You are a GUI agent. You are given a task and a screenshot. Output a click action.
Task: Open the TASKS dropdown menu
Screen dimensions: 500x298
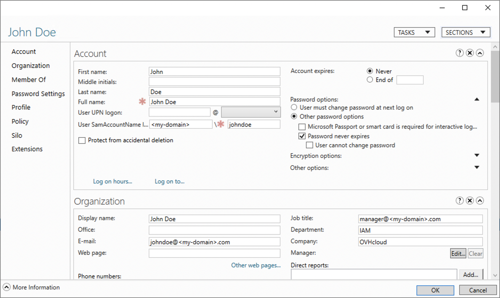click(414, 32)
